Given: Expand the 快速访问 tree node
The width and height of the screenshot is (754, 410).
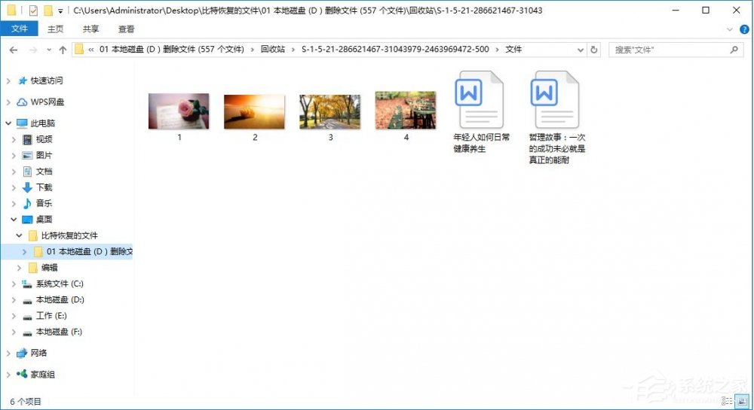Looking at the screenshot, I should coord(8,80).
